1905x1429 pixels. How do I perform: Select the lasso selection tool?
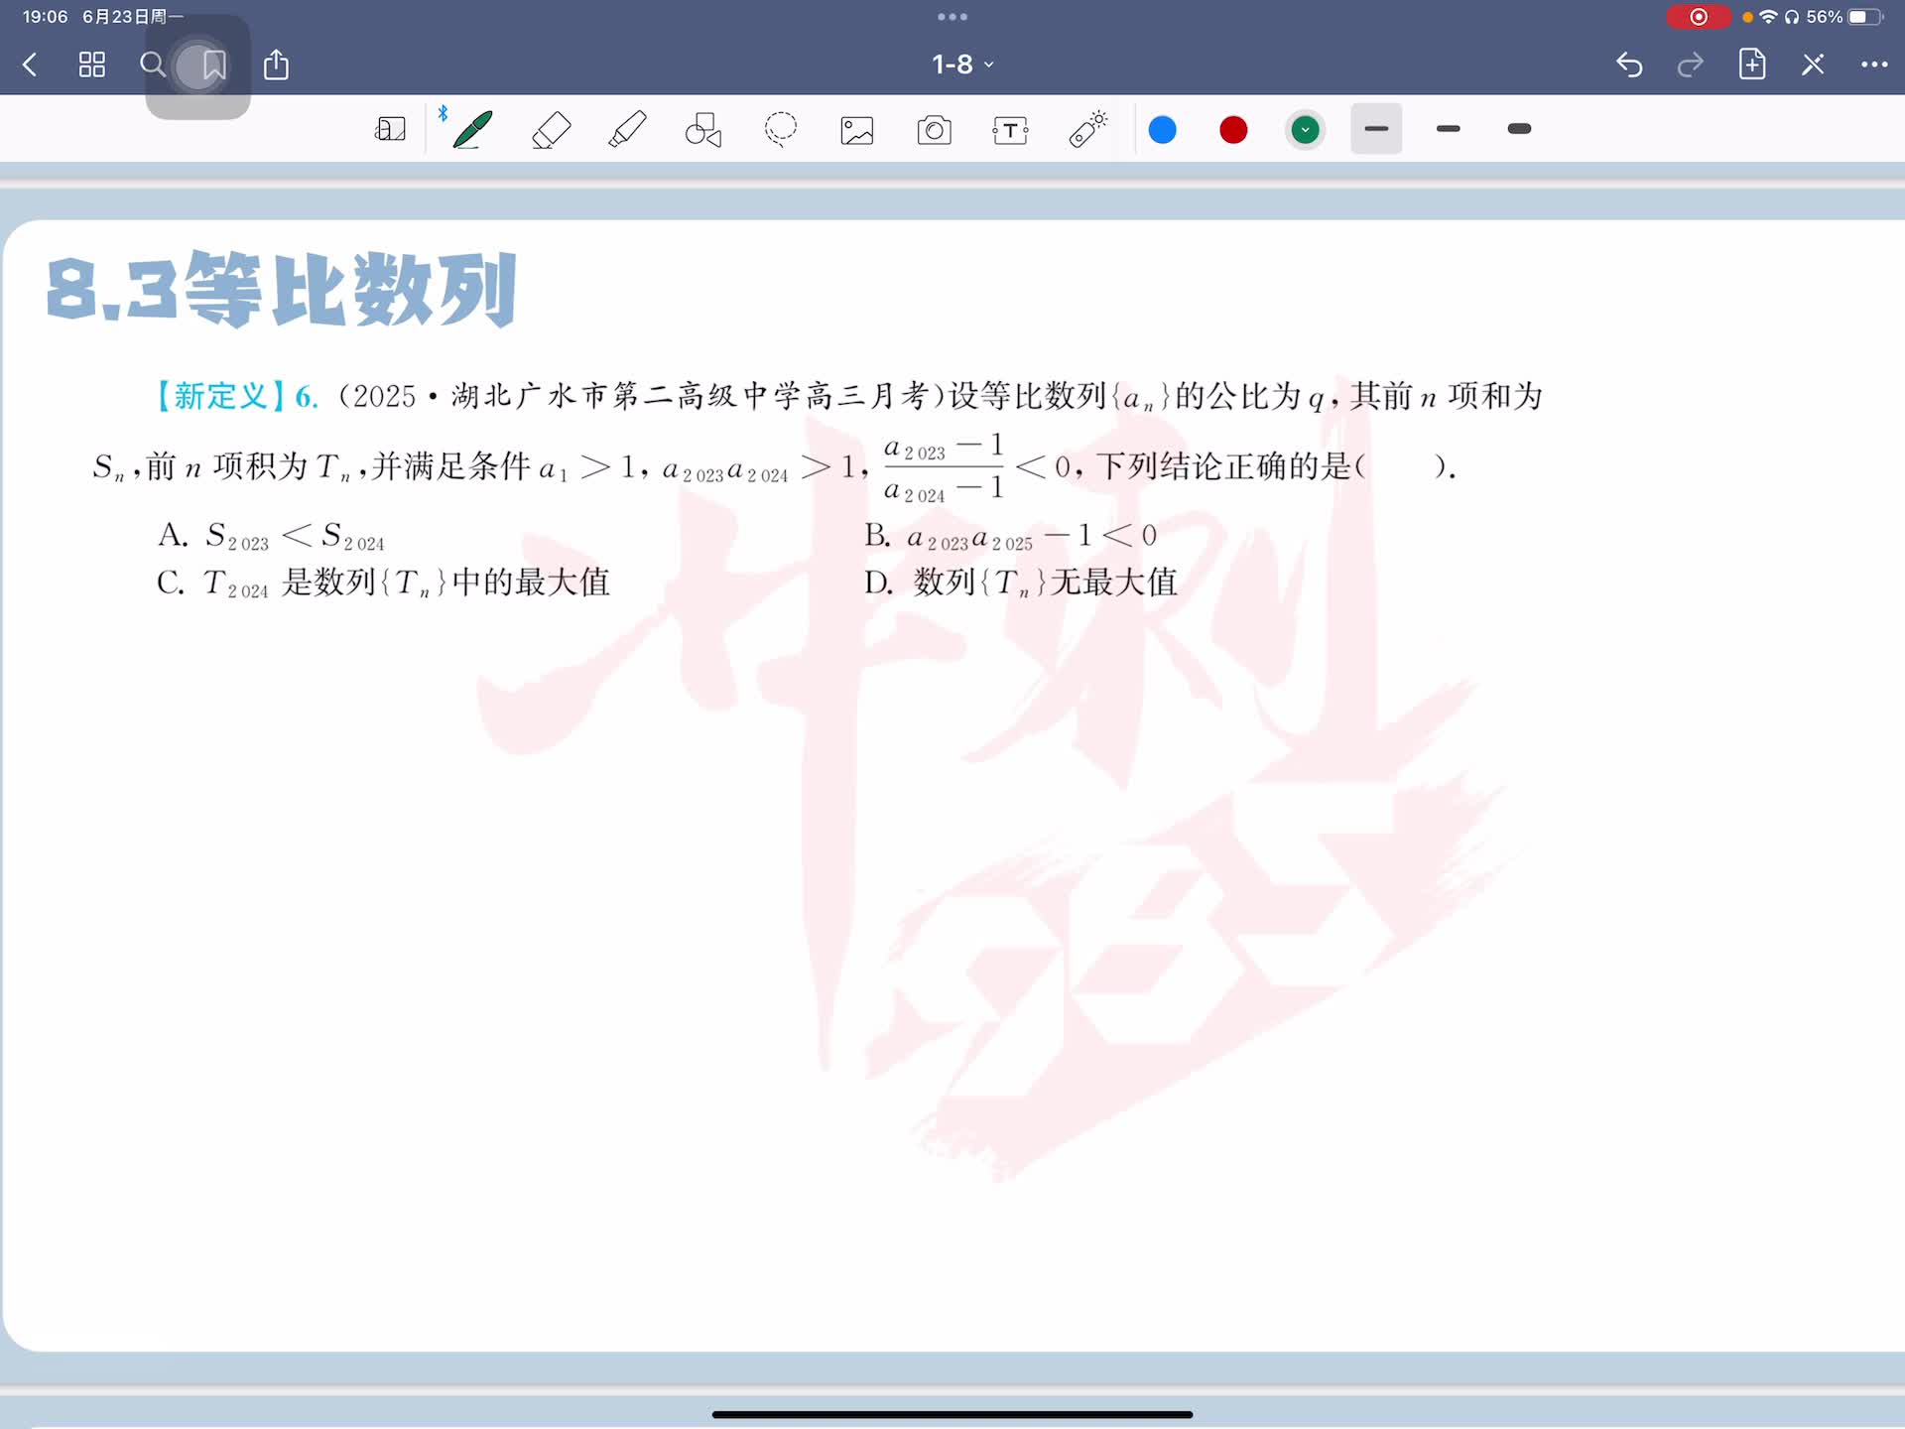[x=781, y=130]
